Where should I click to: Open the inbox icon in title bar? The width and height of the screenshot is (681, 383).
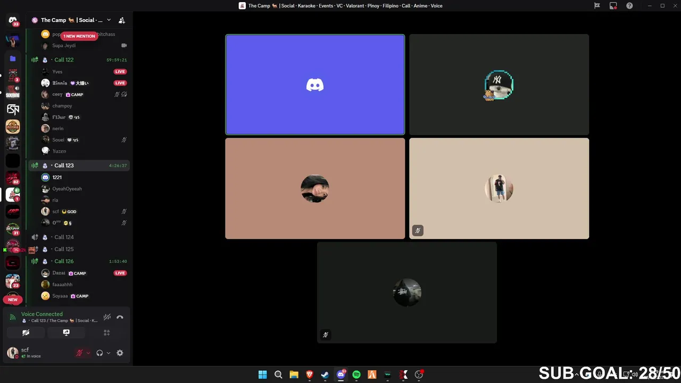point(613,6)
